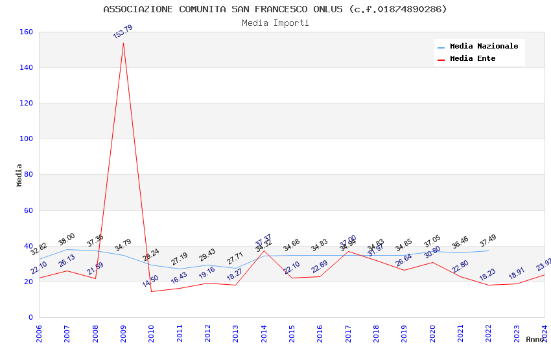Select the 2024 year on the x-axis
This screenshot has width=551, height=356.
tap(544, 333)
